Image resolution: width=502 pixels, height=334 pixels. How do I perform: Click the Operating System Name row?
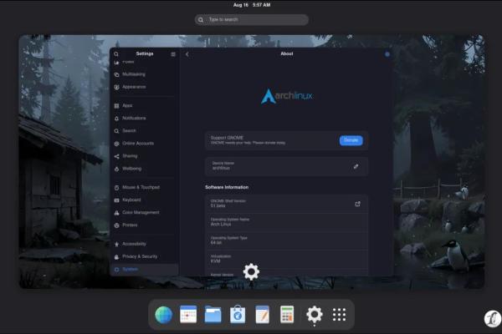(286, 222)
